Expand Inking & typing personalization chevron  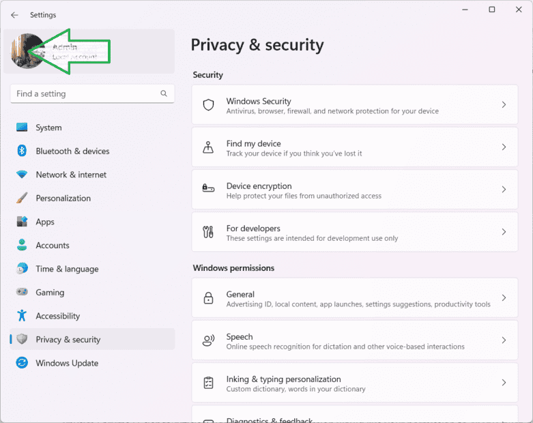pyautogui.click(x=504, y=383)
